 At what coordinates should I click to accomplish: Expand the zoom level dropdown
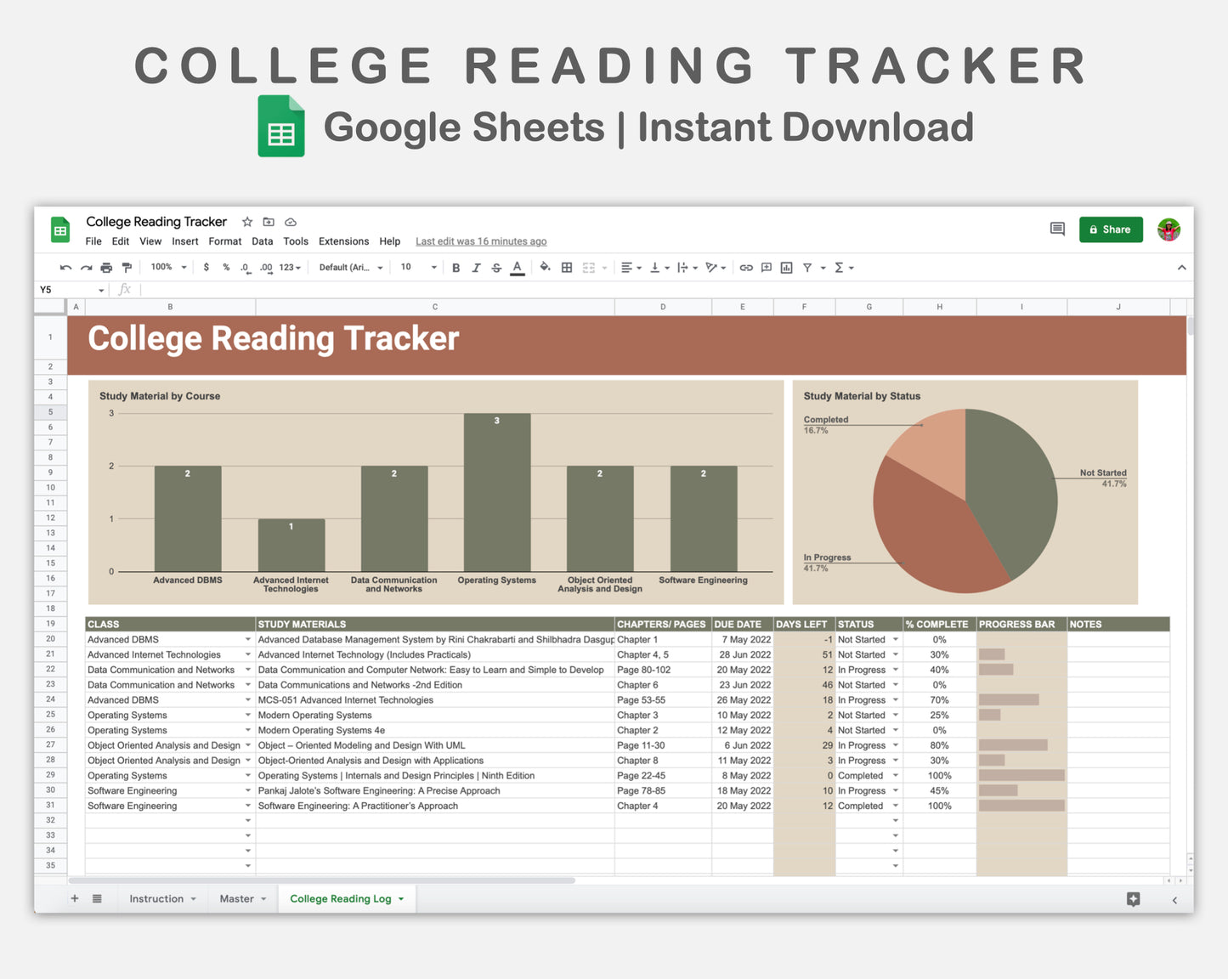pos(167,267)
